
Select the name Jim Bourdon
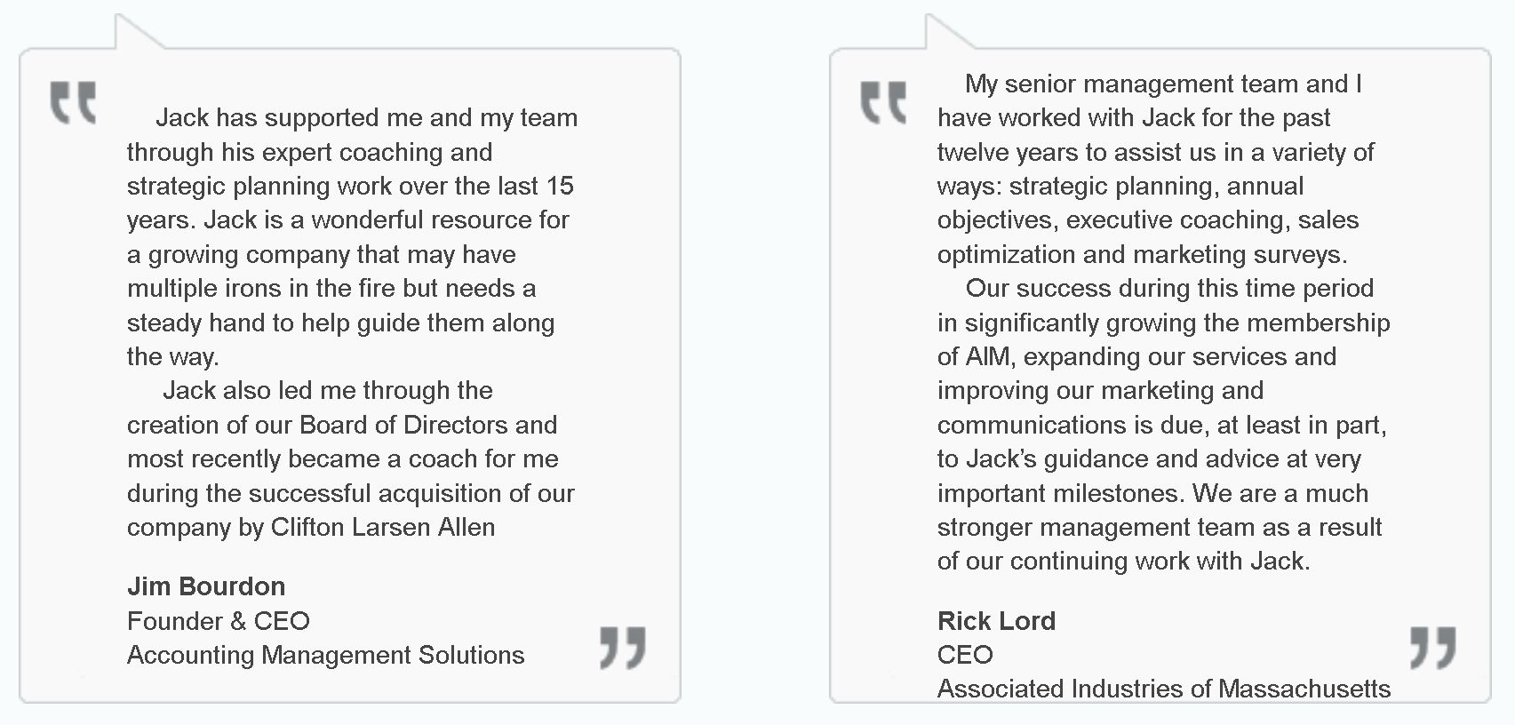pos(206,586)
